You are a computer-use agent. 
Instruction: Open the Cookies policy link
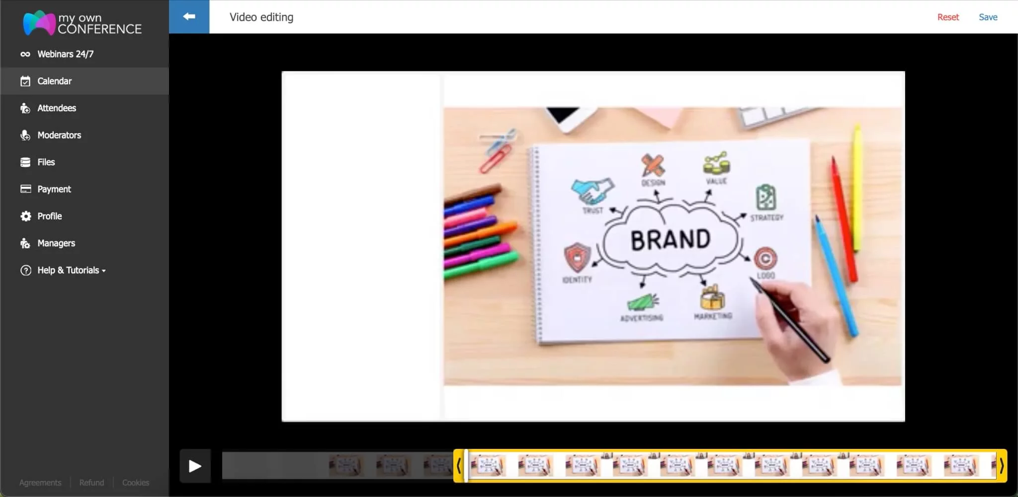[x=135, y=482]
